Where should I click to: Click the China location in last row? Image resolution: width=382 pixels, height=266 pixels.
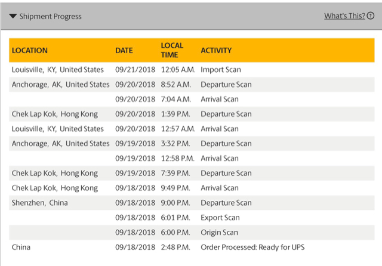pyautogui.click(x=21, y=247)
